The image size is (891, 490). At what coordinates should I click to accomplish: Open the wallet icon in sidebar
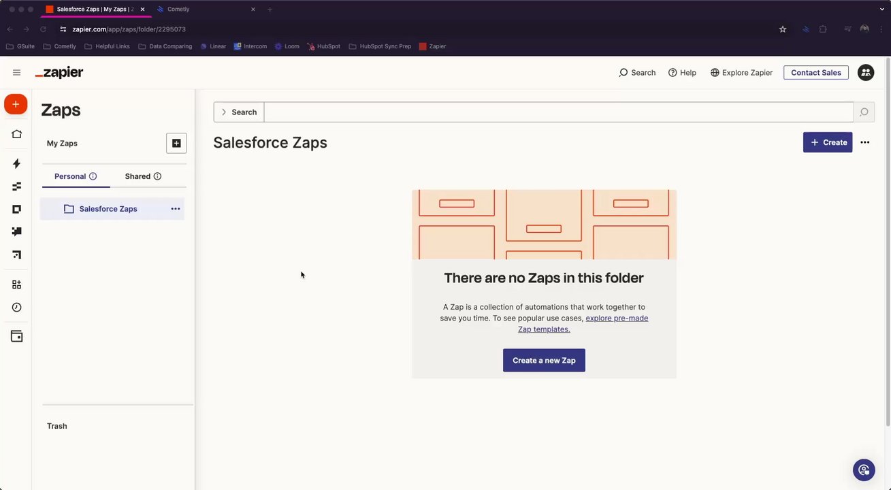tap(16, 336)
